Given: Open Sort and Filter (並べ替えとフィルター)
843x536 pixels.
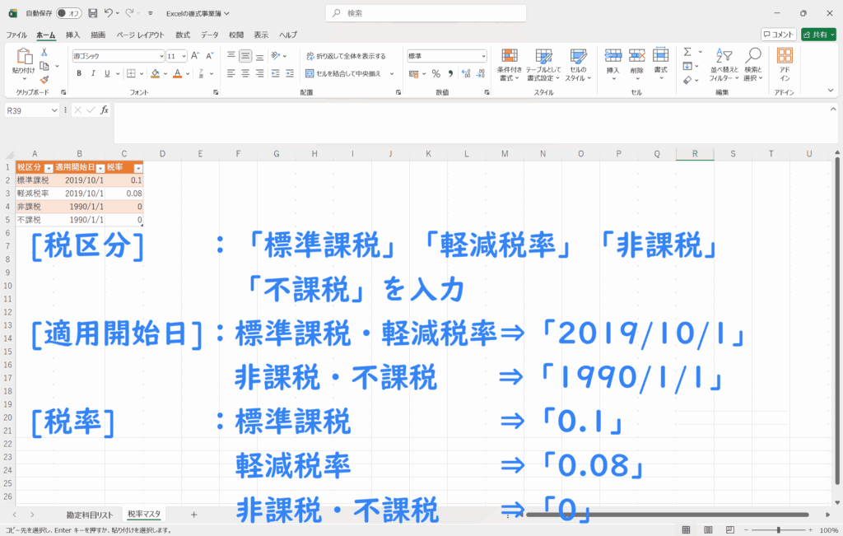Looking at the screenshot, I should pos(721,63).
